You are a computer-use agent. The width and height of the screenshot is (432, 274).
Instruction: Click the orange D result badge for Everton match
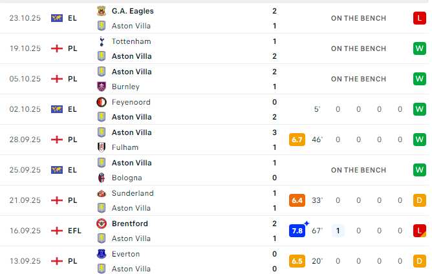pos(420,261)
